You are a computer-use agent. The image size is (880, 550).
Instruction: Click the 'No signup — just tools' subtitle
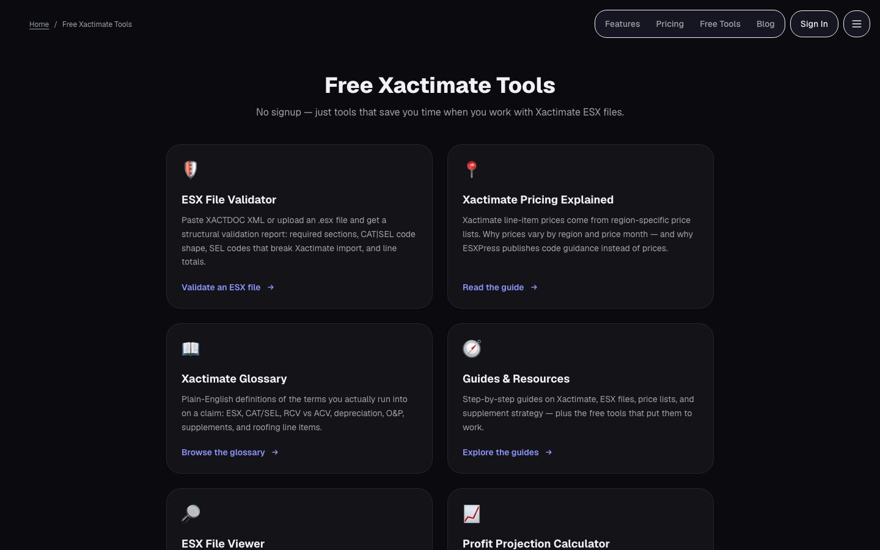pos(440,112)
